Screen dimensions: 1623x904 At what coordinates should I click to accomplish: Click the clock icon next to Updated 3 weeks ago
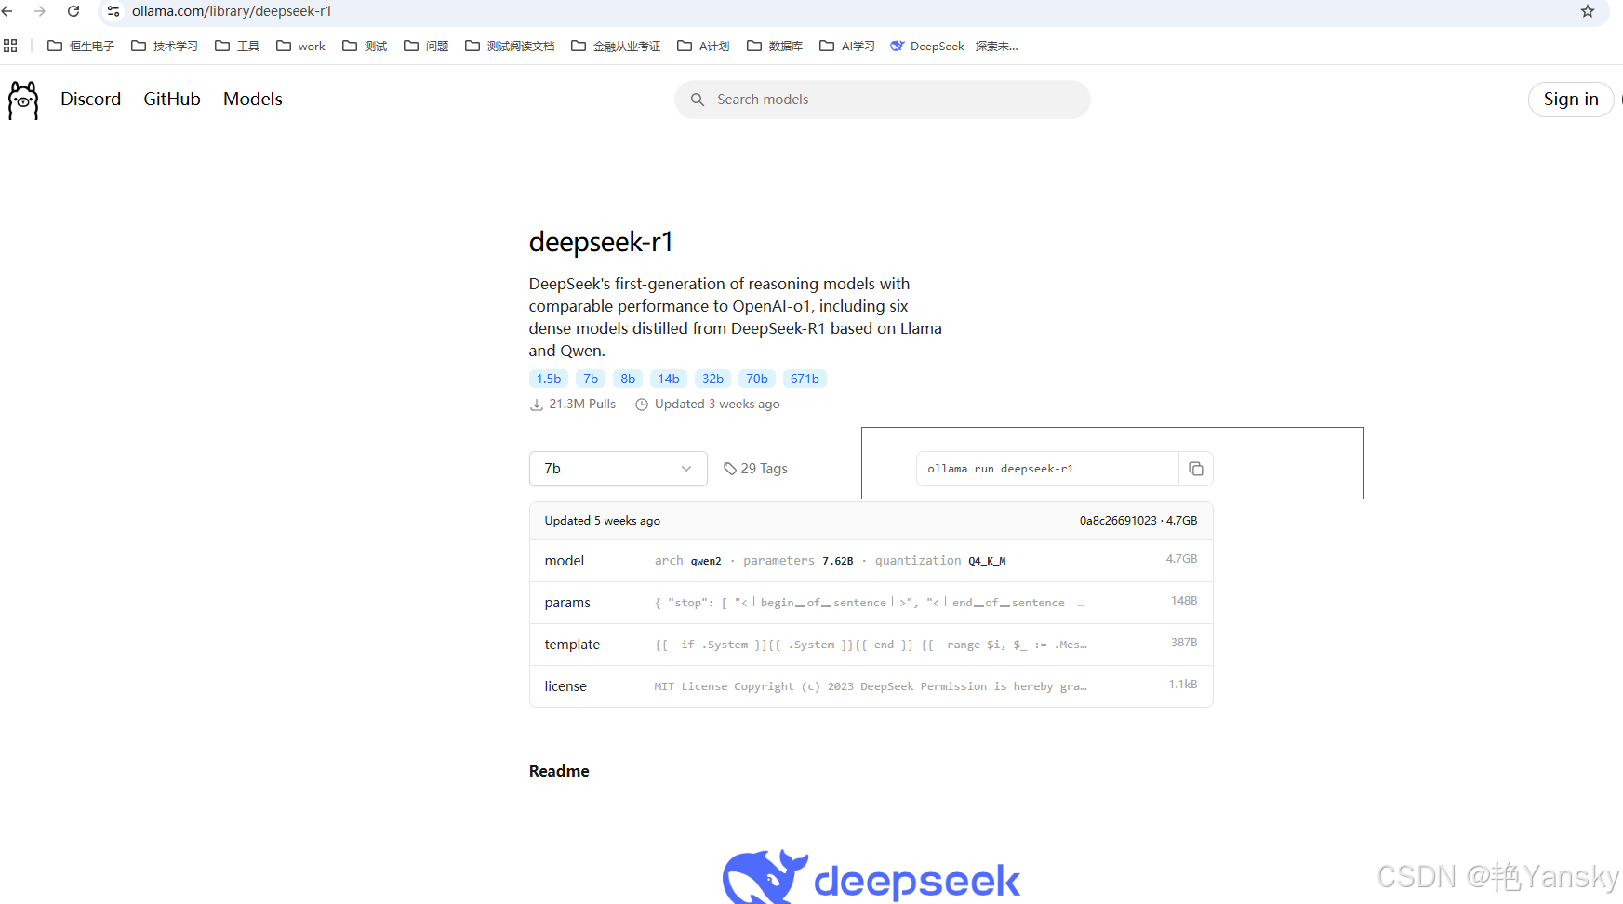point(642,405)
